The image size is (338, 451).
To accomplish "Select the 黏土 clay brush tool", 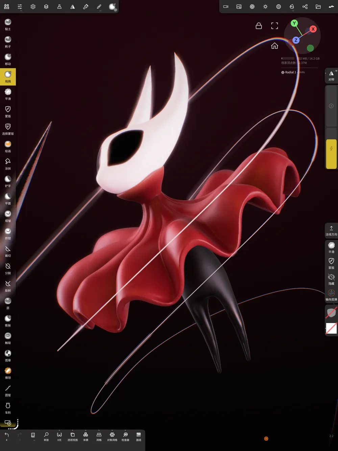I will pos(8,24).
